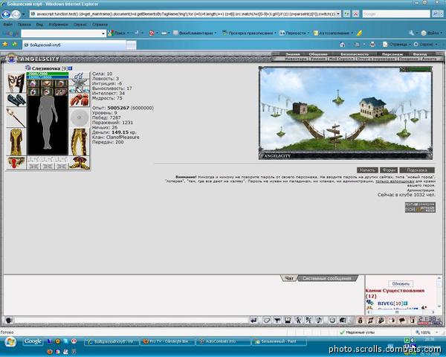The height and width of the screenshot is (357, 446).
Task: Click the player name BIVEG in list
Action: [385, 303]
